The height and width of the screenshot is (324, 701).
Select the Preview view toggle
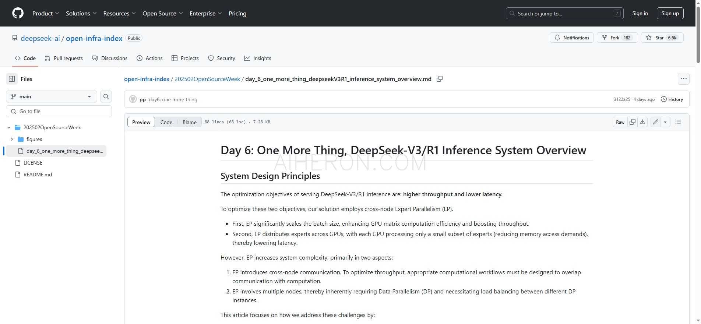point(141,122)
